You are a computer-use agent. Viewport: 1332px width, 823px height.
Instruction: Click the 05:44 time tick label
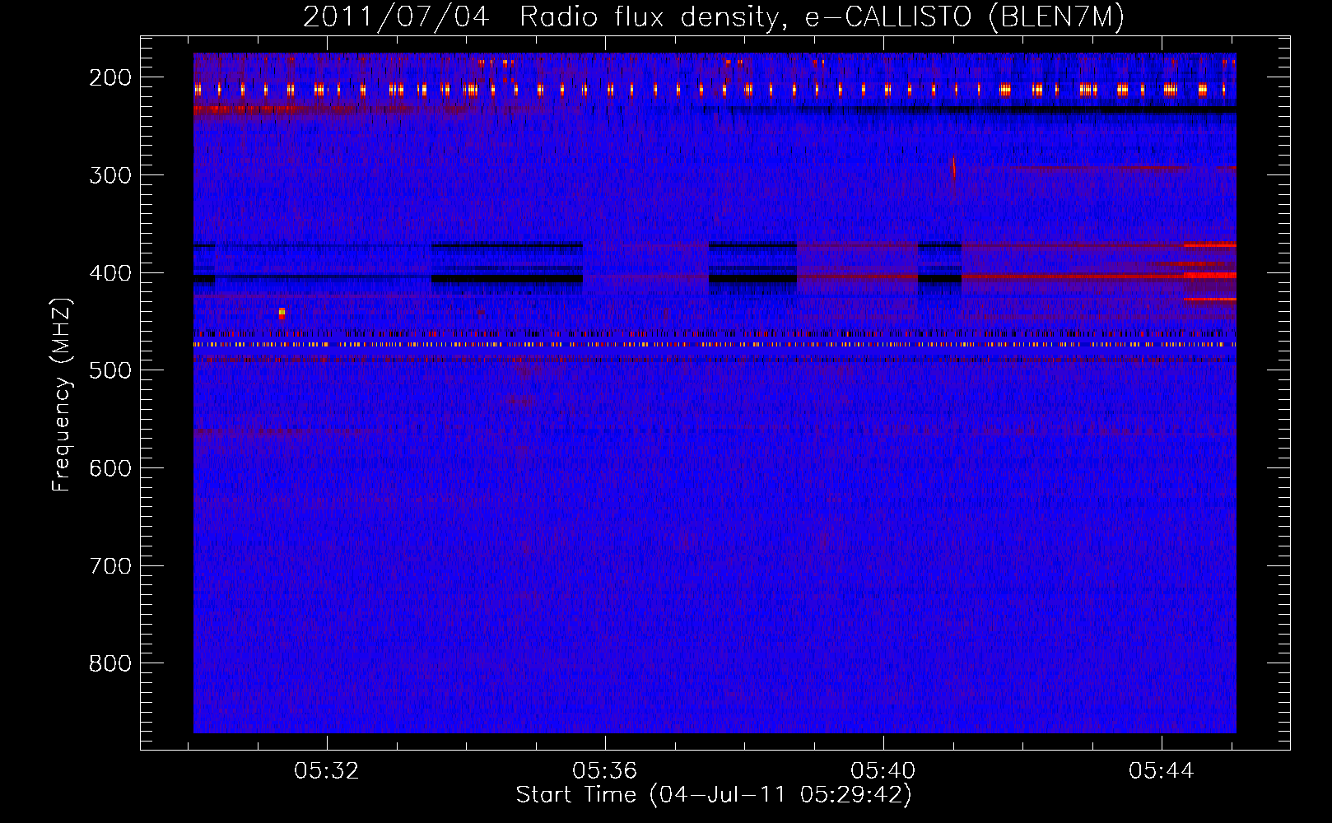[1162, 771]
